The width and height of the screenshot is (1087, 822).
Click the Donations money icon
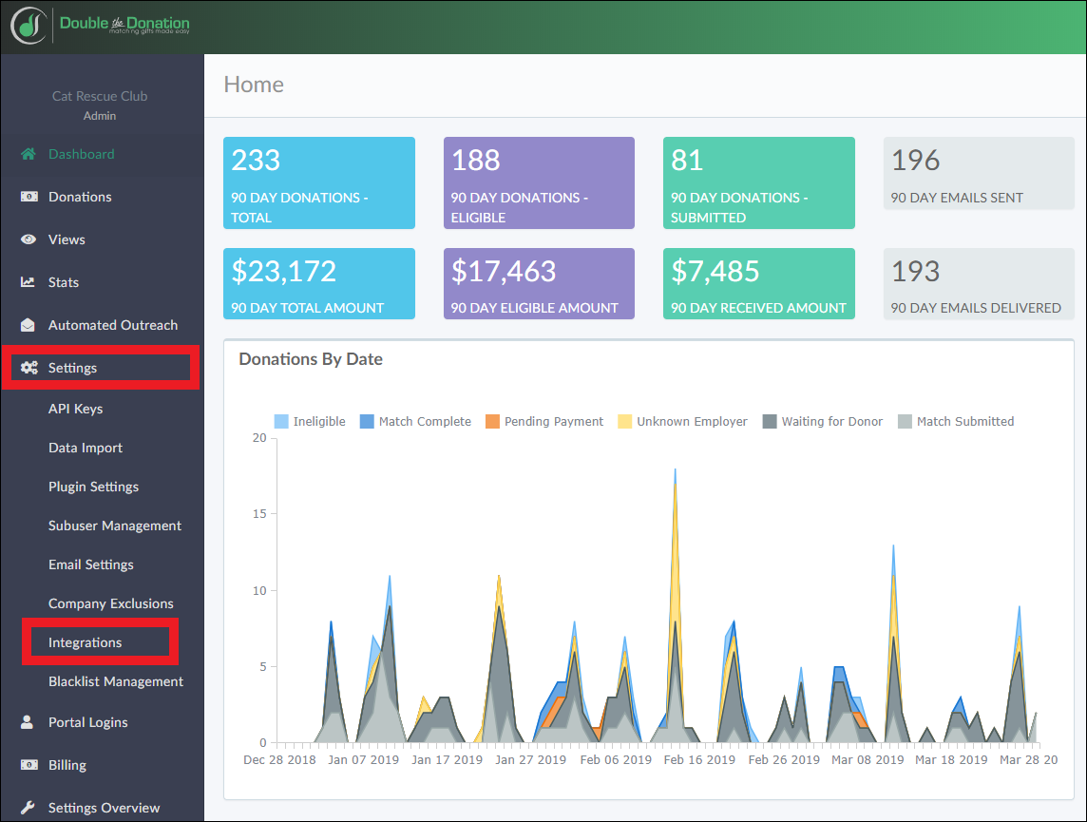(29, 197)
